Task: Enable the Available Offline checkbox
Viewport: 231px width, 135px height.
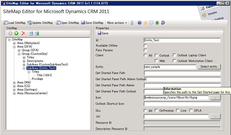Action: point(146,46)
